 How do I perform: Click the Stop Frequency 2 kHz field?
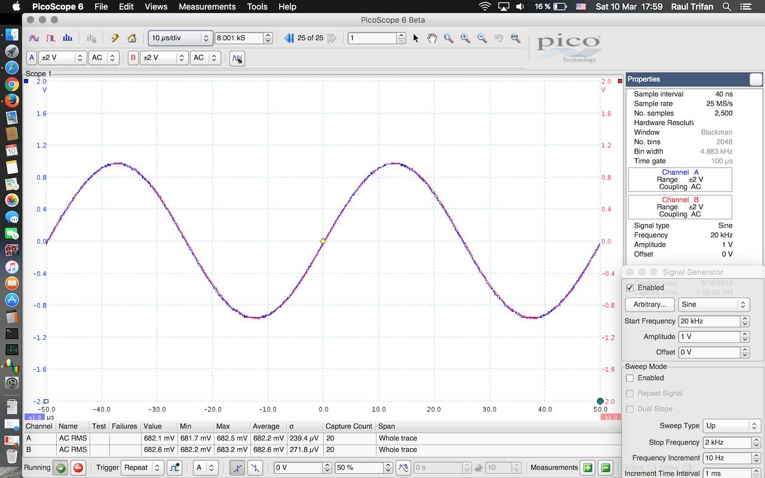(727, 442)
